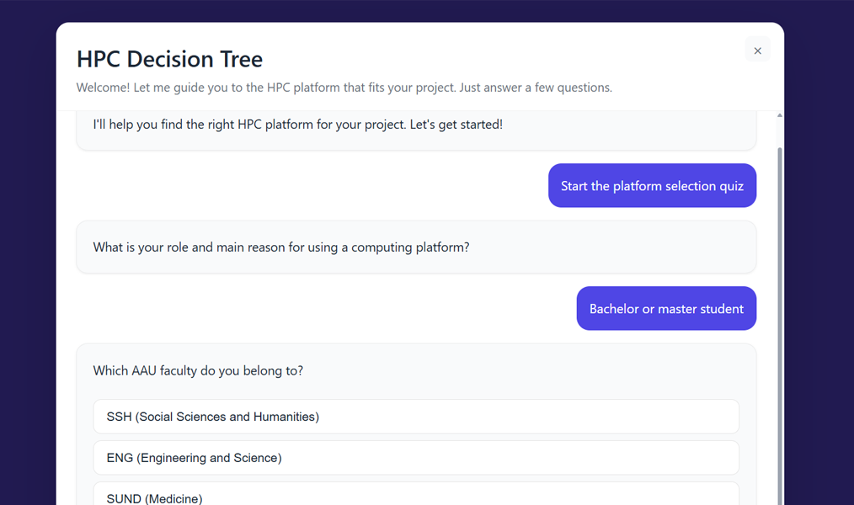Click the dark overlay left of the dialog
The width and height of the screenshot is (854, 505).
pos(27,252)
